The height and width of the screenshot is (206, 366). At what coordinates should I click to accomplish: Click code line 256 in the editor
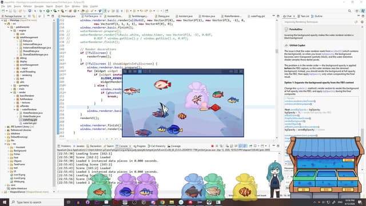click(x=170, y=107)
